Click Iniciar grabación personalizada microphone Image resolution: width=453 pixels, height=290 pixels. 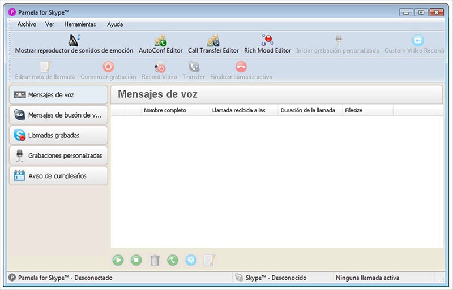[338, 41]
